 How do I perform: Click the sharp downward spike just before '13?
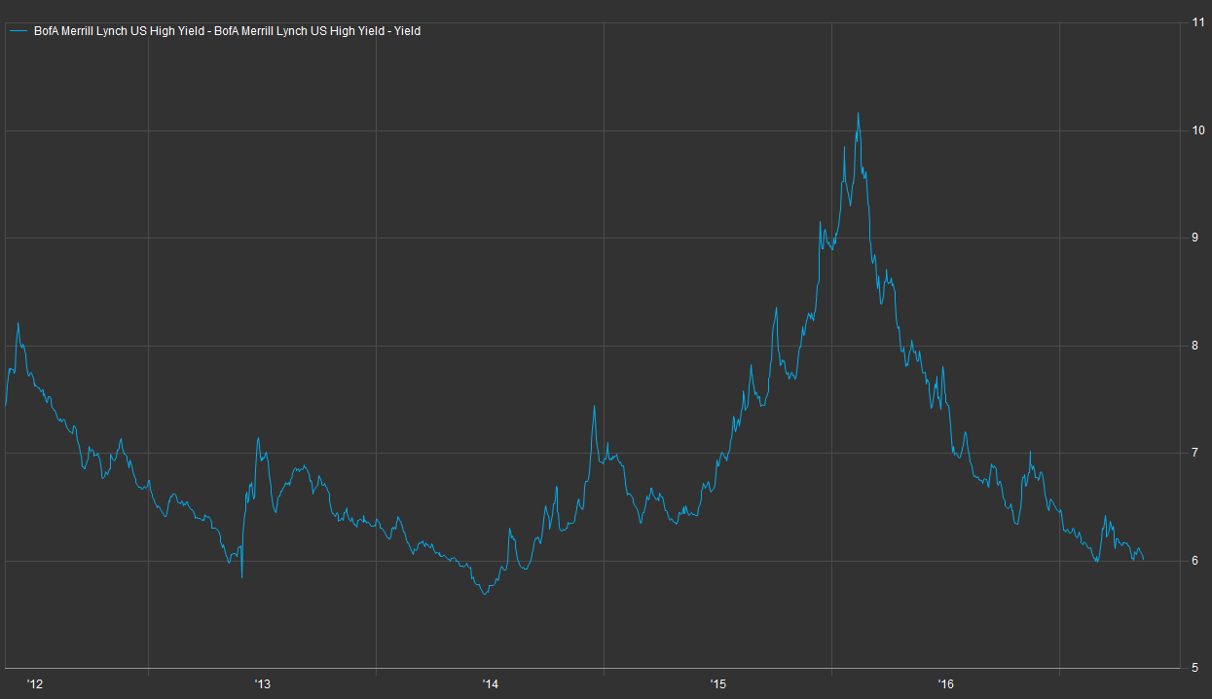(x=241, y=577)
